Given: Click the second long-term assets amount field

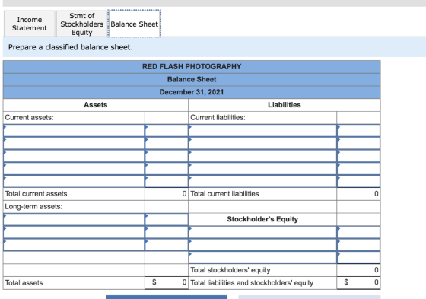Looking at the screenshot, I should coord(167,232).
